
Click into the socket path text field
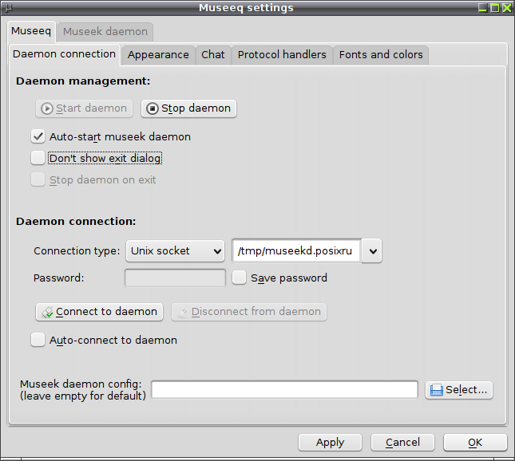click(x=296, y=251)
